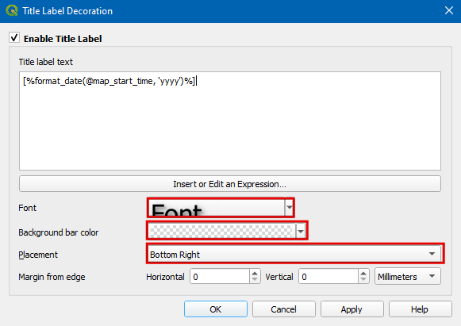Screen dimensions: 461x326
Task: Open the Placement combo box
Action: 295,254
